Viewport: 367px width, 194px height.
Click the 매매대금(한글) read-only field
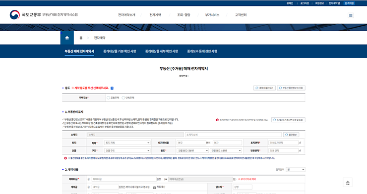pyautogui.click(x=200, y=179)
